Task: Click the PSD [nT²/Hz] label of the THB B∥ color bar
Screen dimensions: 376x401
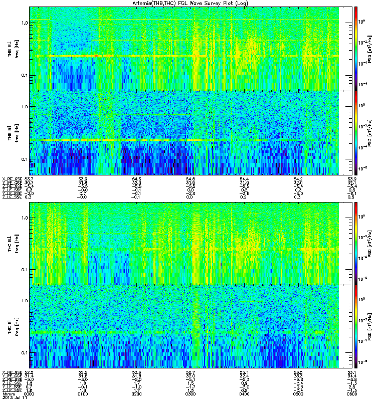Action: 369,133
